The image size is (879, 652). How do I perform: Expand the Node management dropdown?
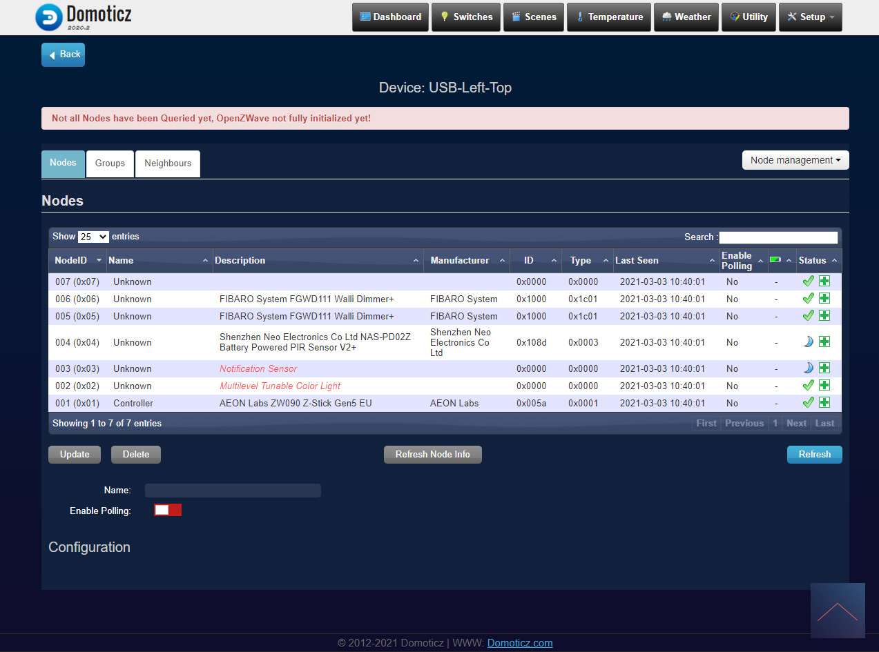tap(795, 160)
